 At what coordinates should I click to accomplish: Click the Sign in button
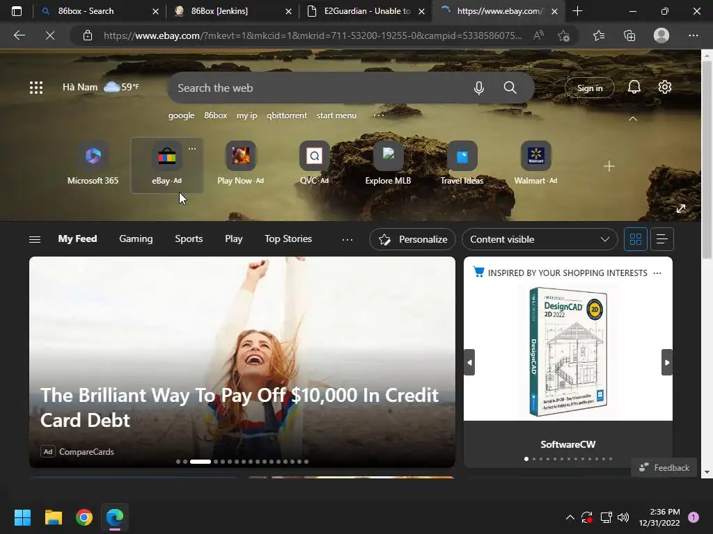pyautogui.click(x=590, y=88)
